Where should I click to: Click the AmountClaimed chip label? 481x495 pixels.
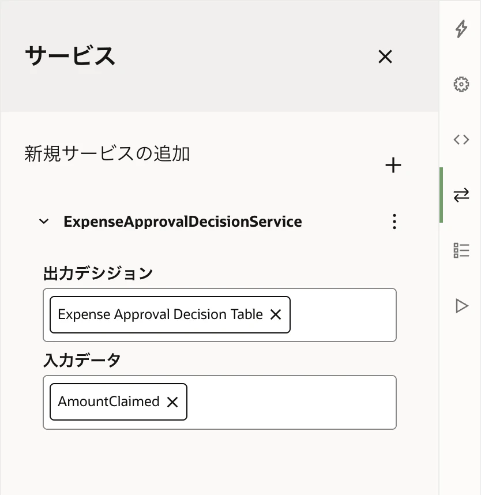click(x=108, y=402)
